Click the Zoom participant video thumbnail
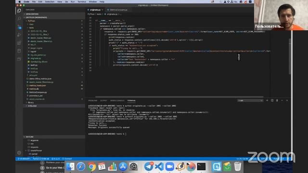Image resolution: width=308 pixels, height=173 pixels. (x=281, y=15)
